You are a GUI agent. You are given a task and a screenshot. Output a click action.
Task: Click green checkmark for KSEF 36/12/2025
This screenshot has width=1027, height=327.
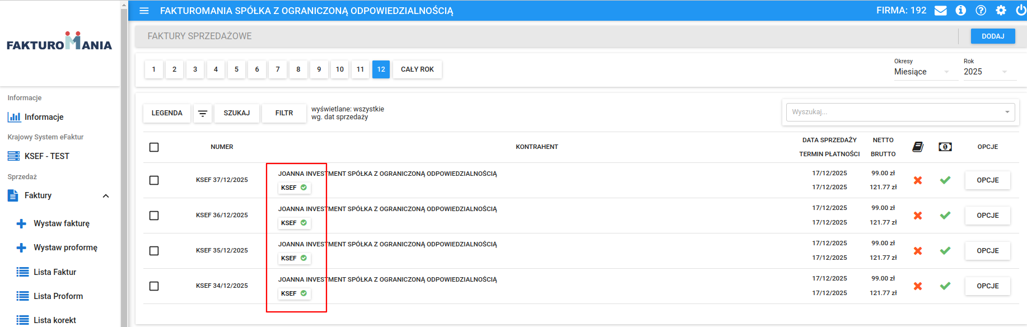pos(945,216)
